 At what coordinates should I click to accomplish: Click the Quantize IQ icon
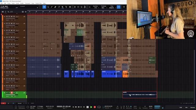(89, 7)
